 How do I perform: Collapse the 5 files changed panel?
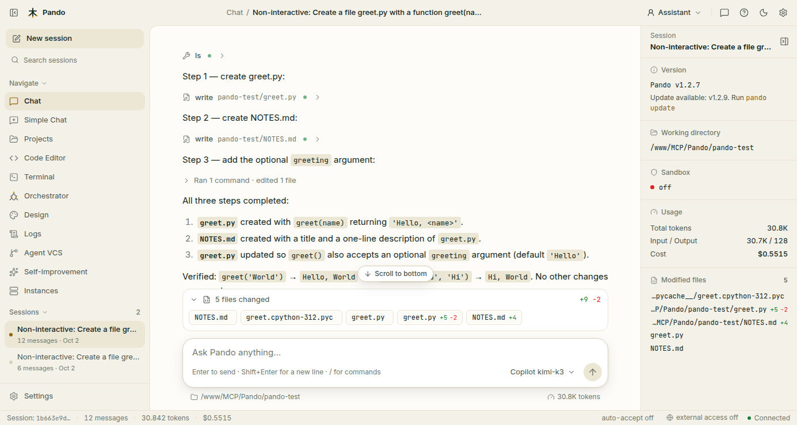tap(194, 300)
